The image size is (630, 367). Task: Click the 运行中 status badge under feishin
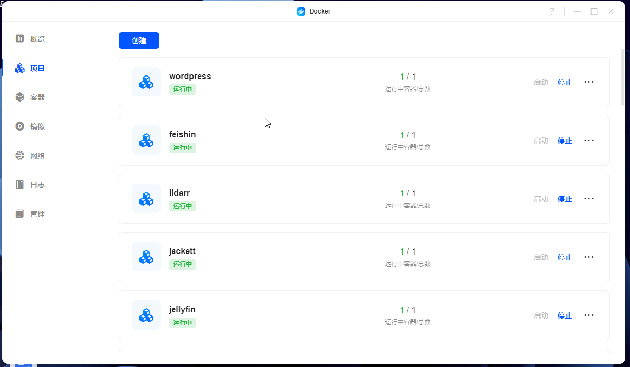coord(183,148)
